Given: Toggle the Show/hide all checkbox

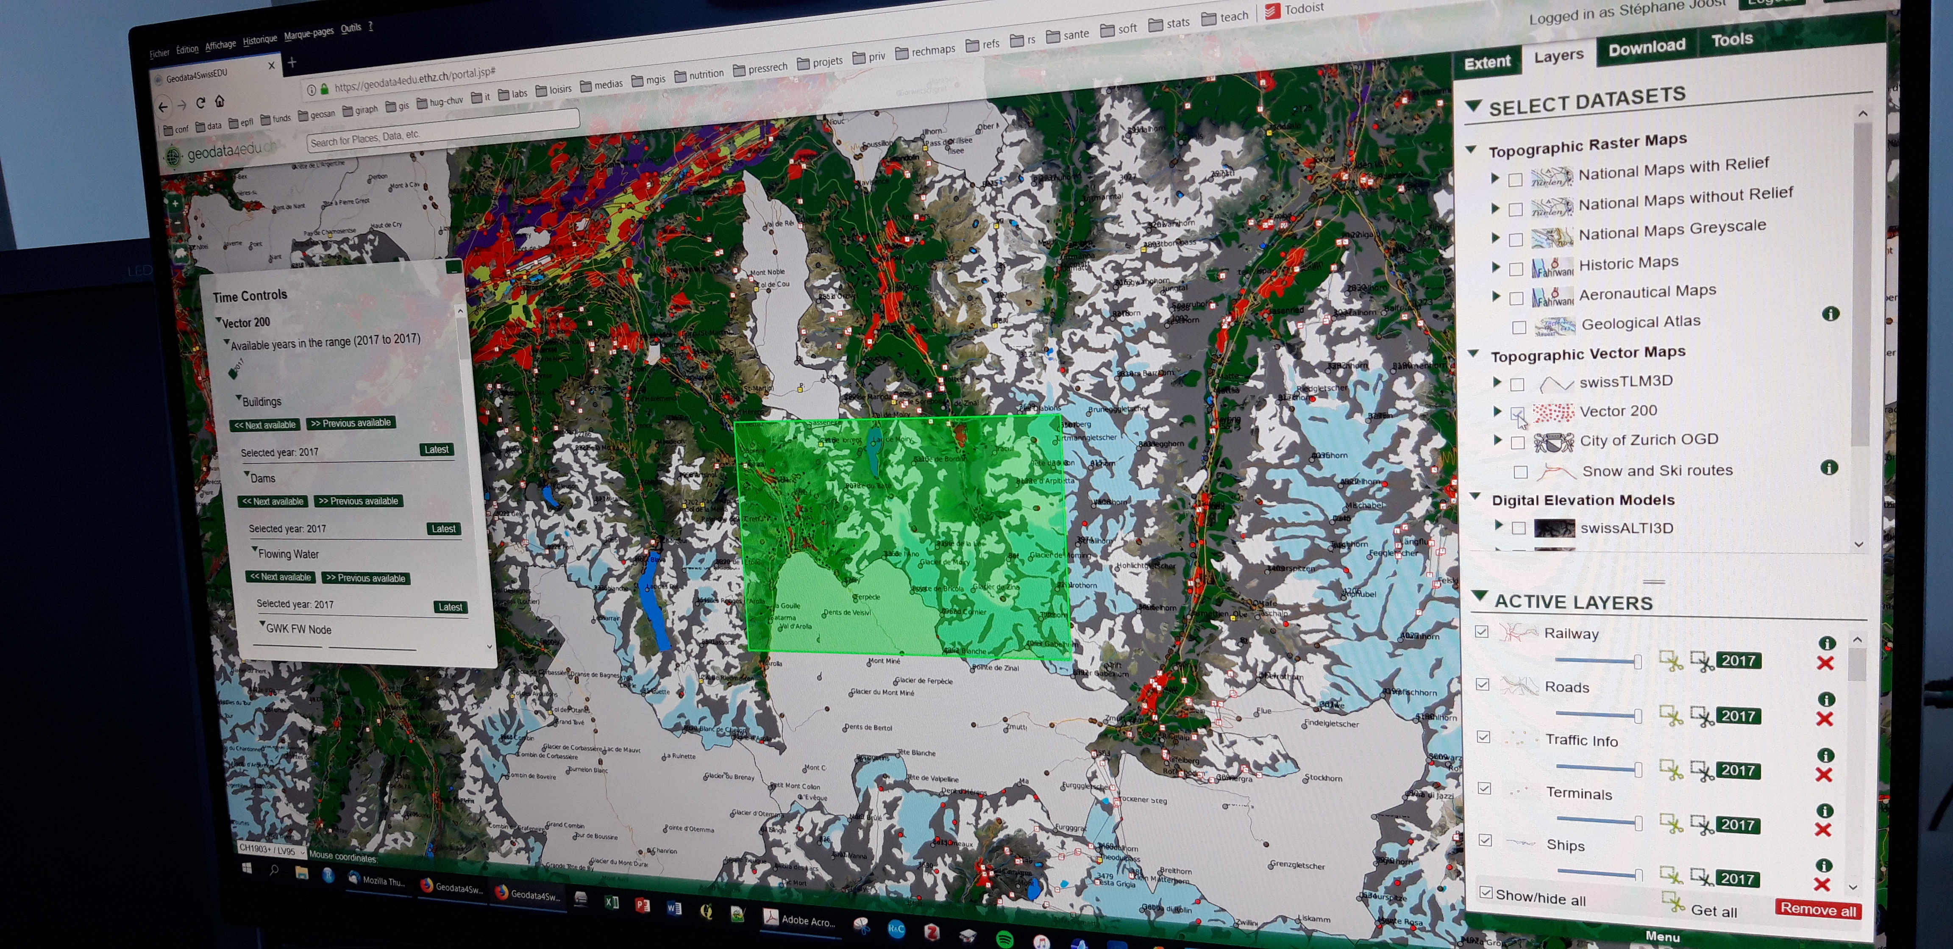Looking at the screenshot, I should point(1486,893).
